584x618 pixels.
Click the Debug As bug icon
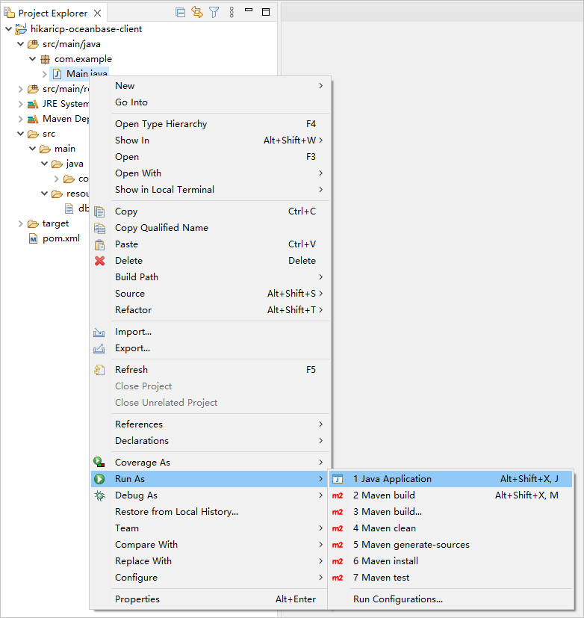99,495
